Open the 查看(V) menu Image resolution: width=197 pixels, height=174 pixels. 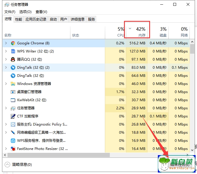41,12
